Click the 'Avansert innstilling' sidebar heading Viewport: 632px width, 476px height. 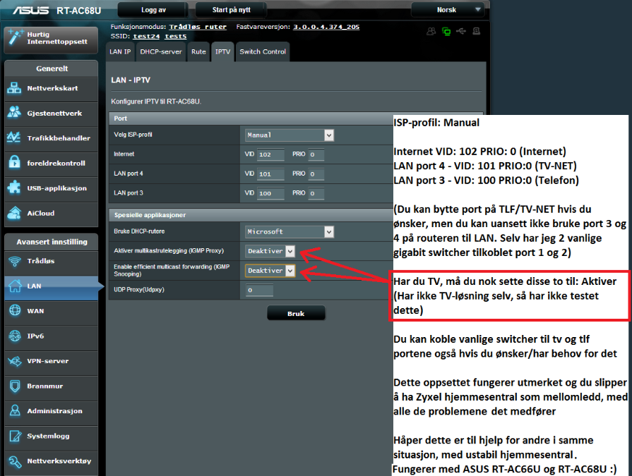52,242
